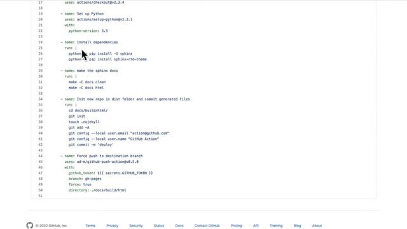Click 'directory: ./docs/build/html' line

(x=97, y=190)
